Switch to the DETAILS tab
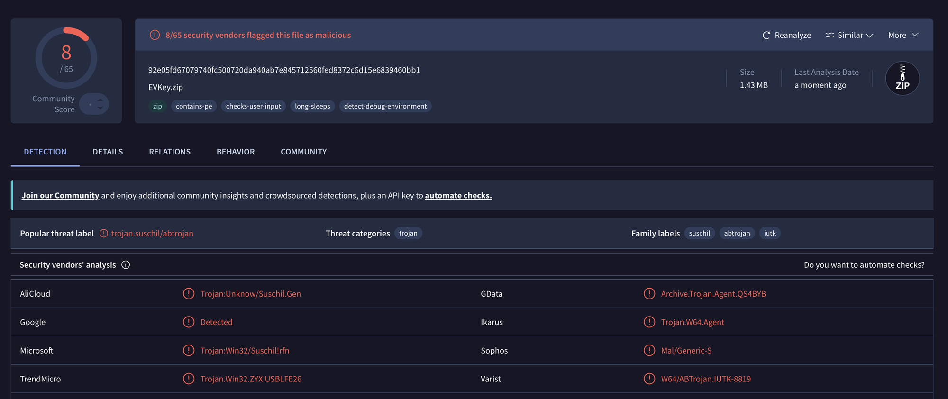This screenshot has width=948, height=399. coord(108,152)
